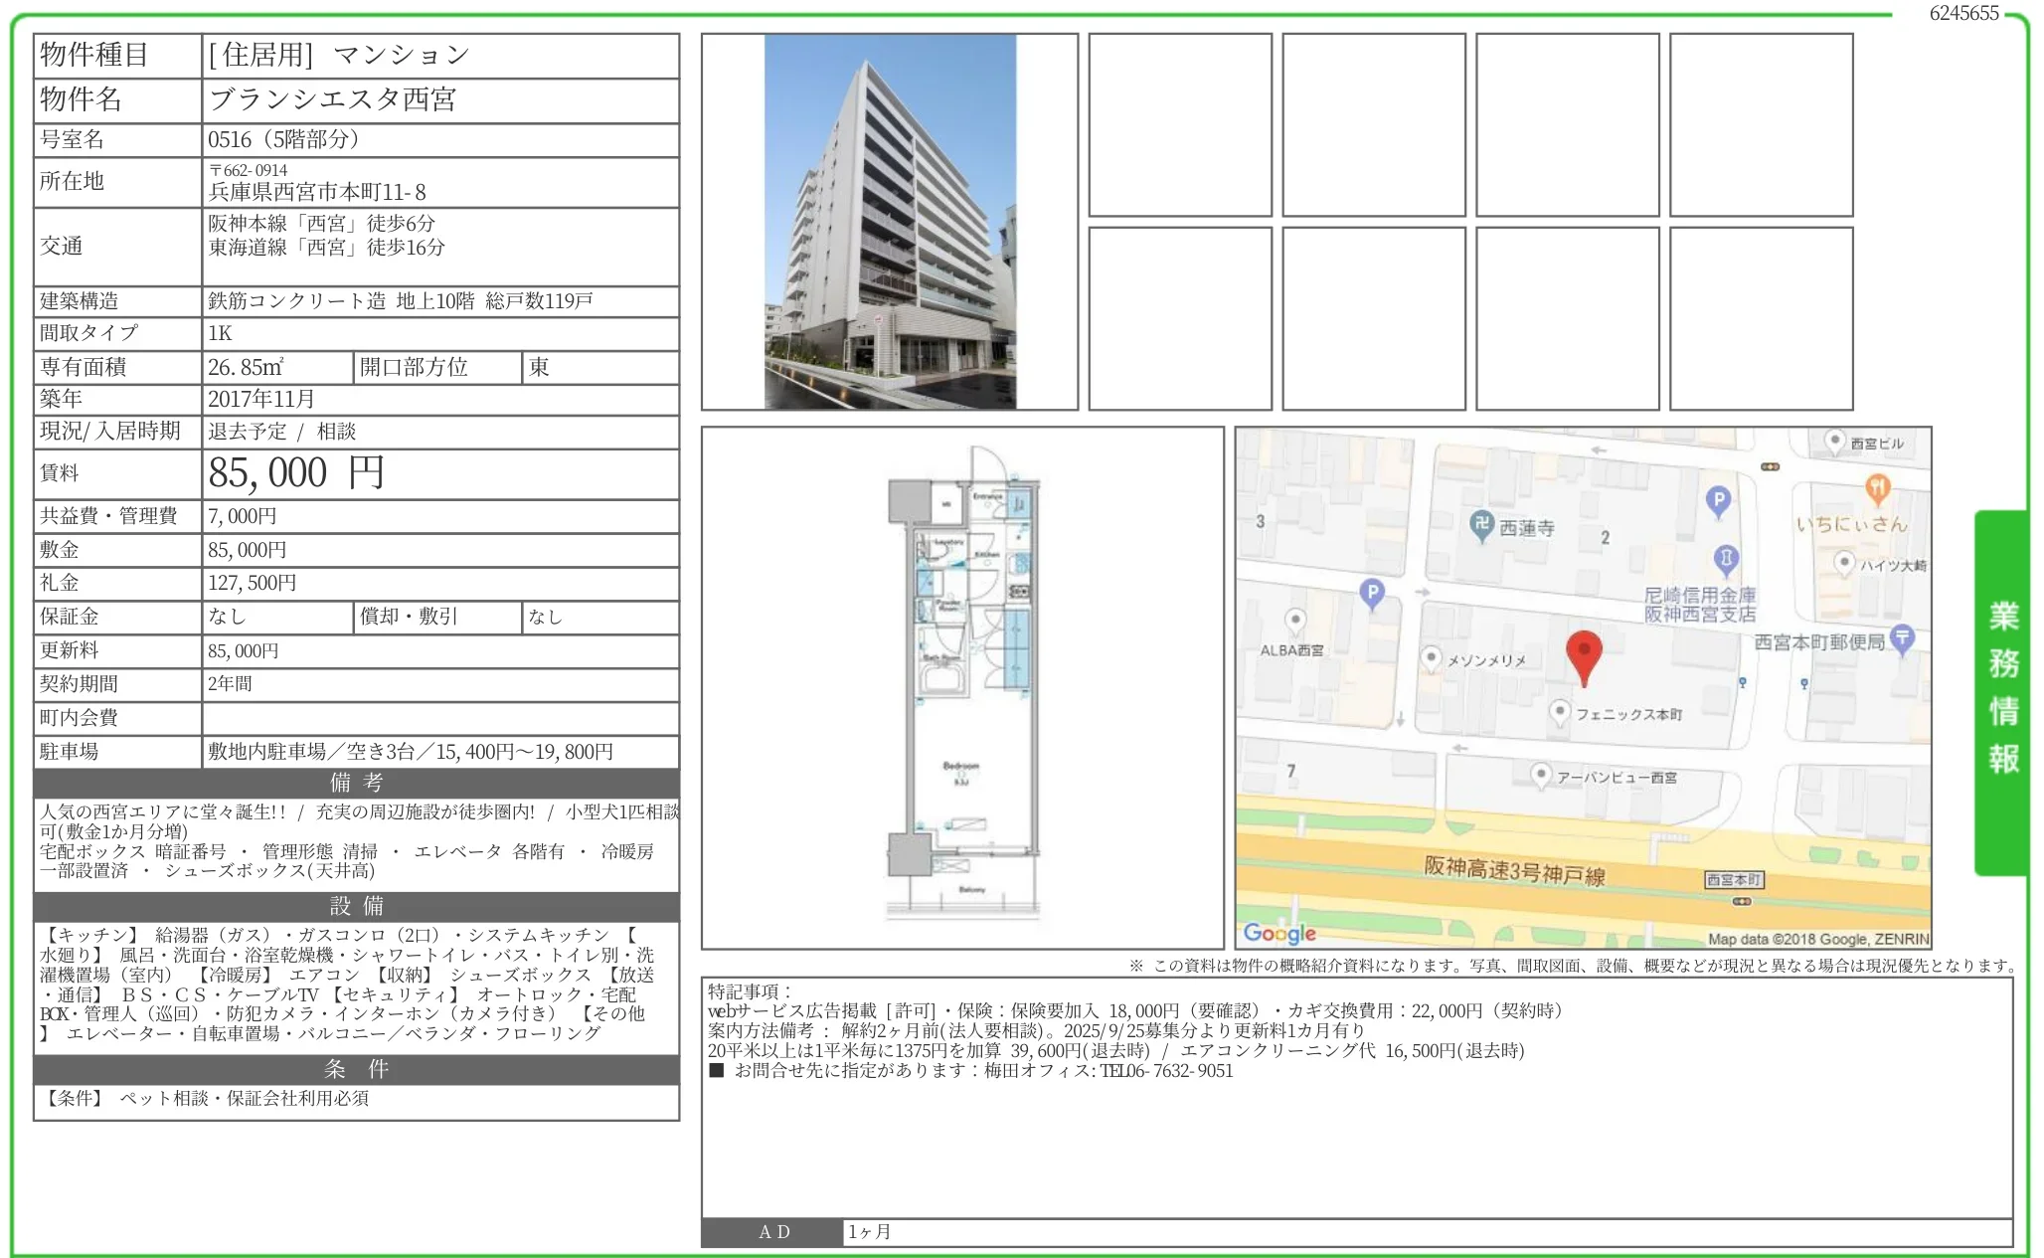The width and height of the screenshot is (2044, 1258).
Task: Open the green 業務情報 side tab
Action: (2001, 691)
